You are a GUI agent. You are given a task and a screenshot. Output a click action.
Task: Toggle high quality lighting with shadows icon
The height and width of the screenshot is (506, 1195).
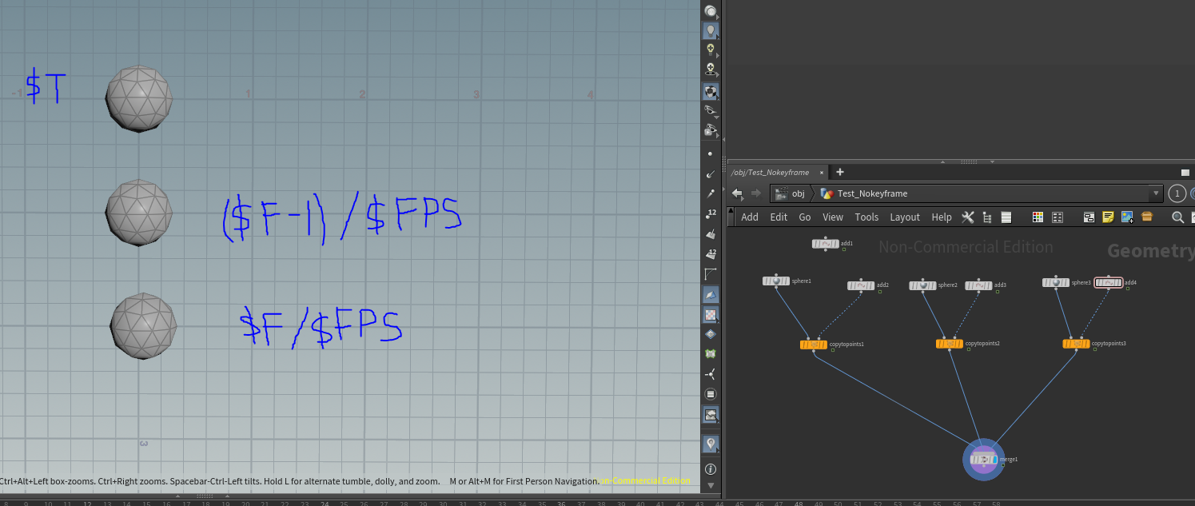[710, 70]
